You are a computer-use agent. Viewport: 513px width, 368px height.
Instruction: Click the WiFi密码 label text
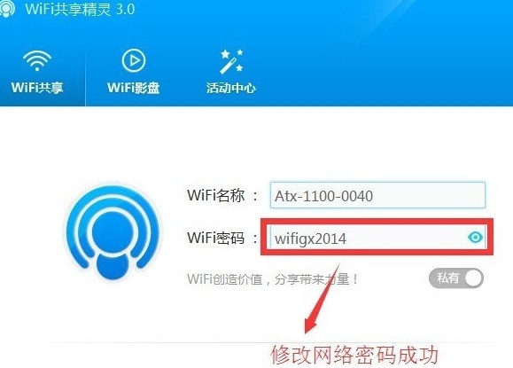pos(215,238)
